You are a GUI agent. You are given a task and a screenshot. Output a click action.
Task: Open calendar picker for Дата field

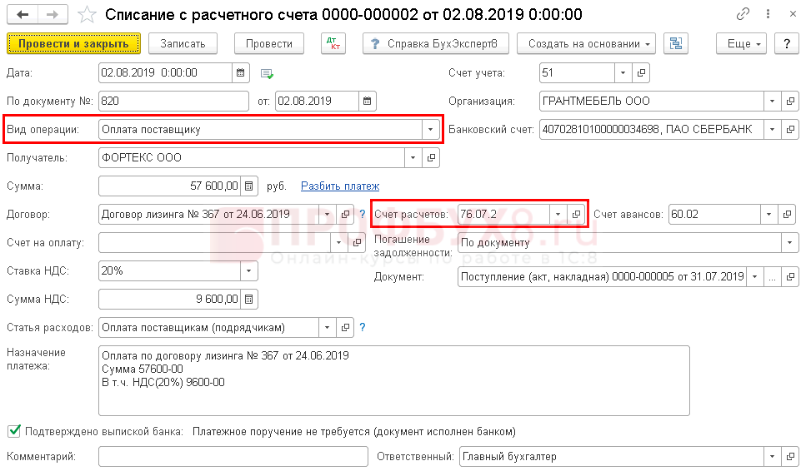click(x=241, y=73)
